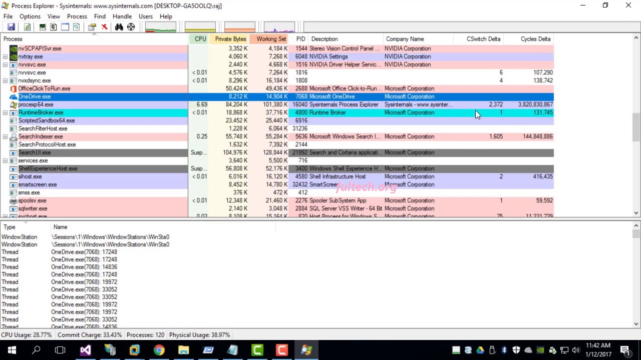Open the Options menu
Image resolution: width=641 pixels, height=360 pixels.
point(30,16)
